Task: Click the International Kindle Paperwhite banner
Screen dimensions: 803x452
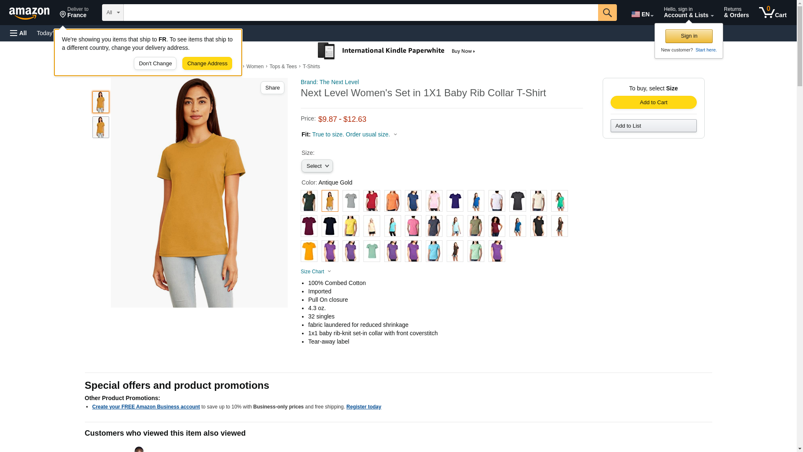Action: click(396, 51)
